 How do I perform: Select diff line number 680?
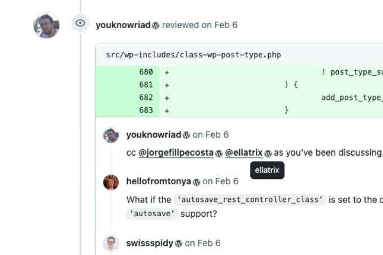point(146,72)
